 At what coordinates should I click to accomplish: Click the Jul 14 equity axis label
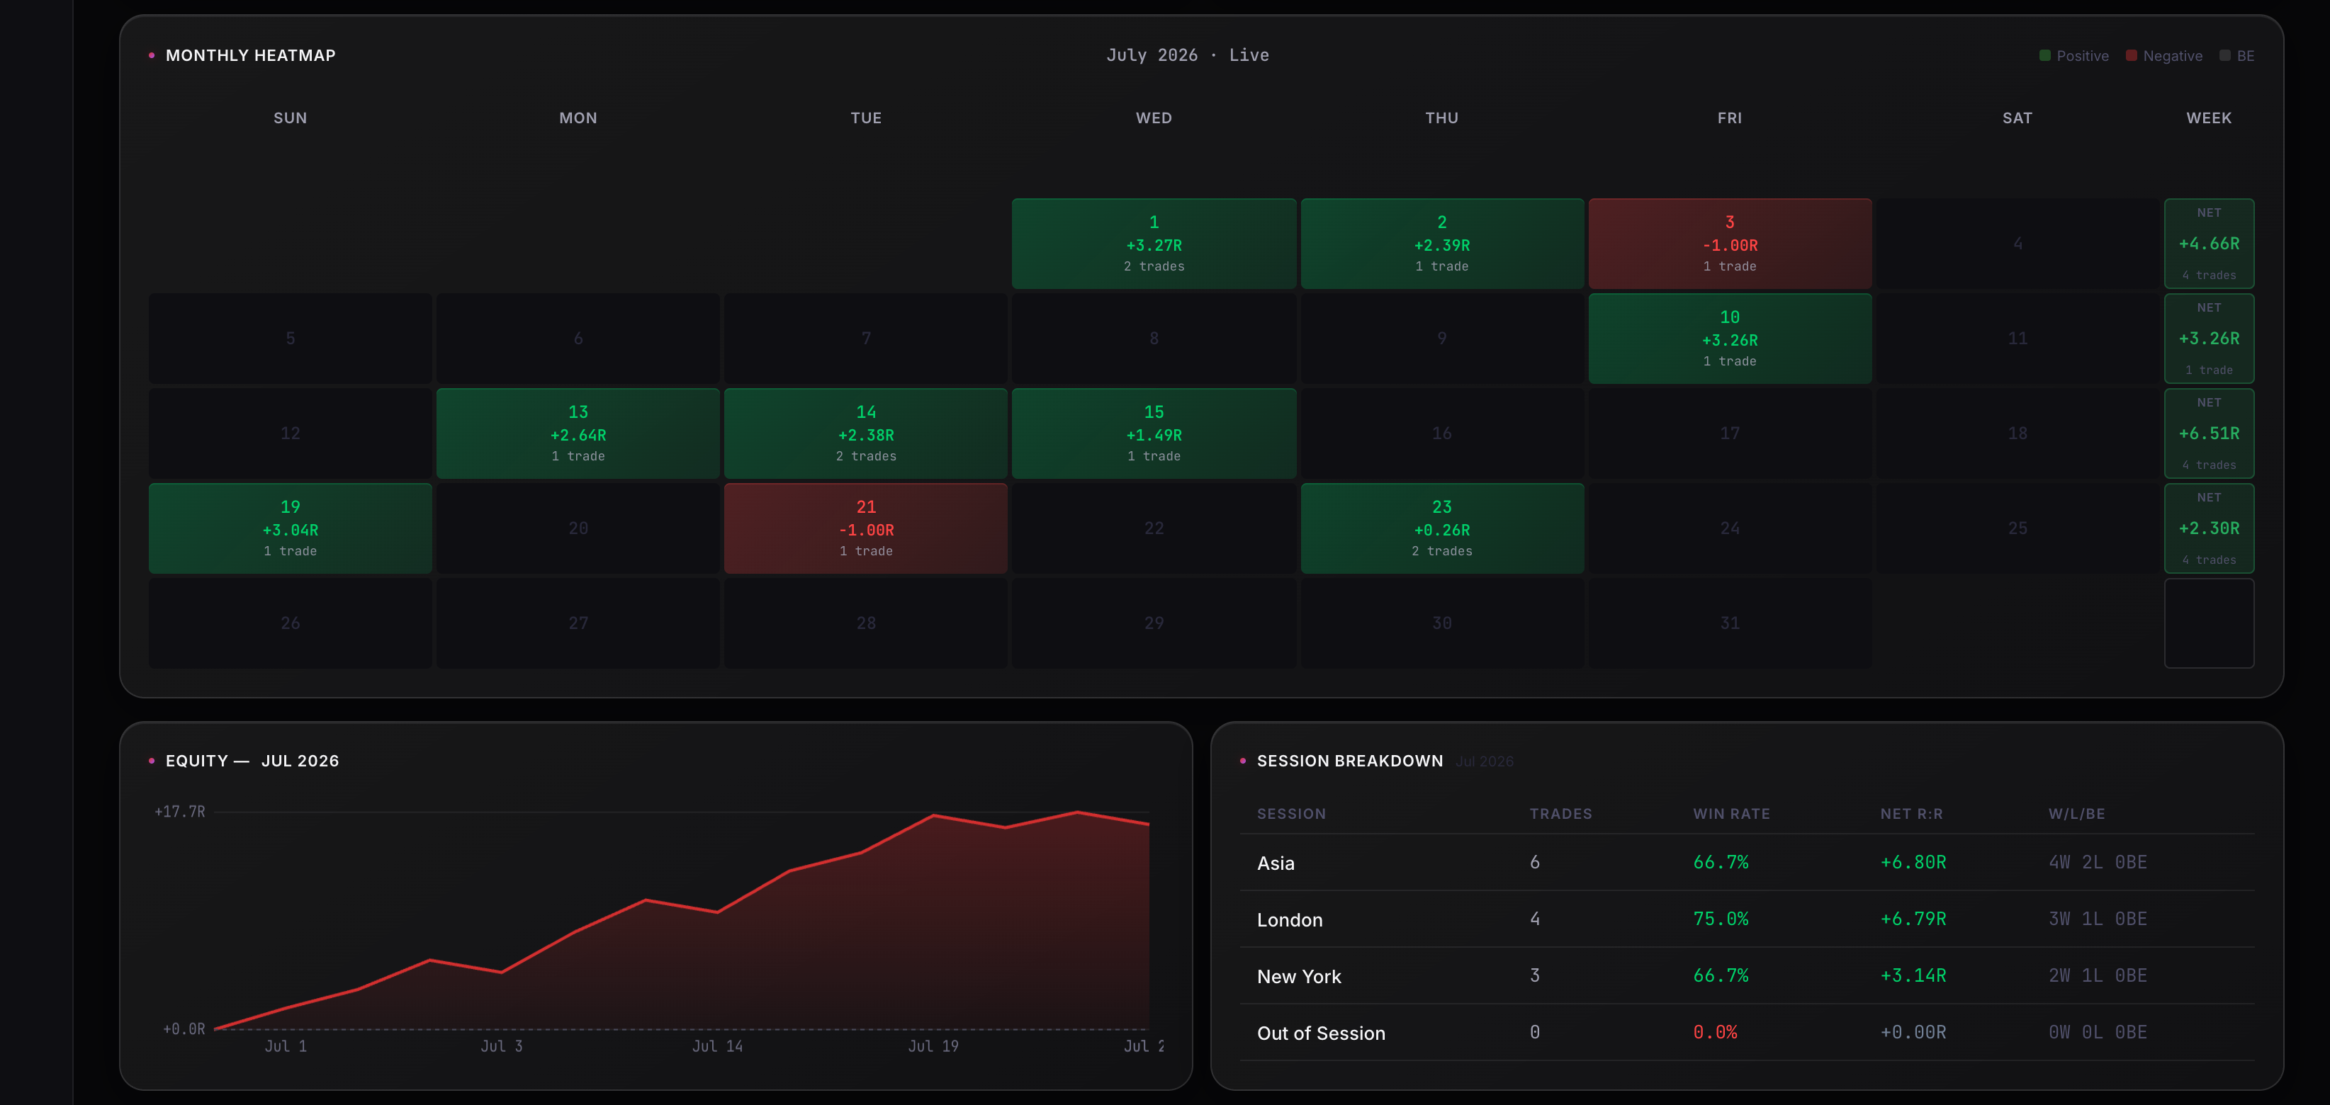click(717, 1046)
